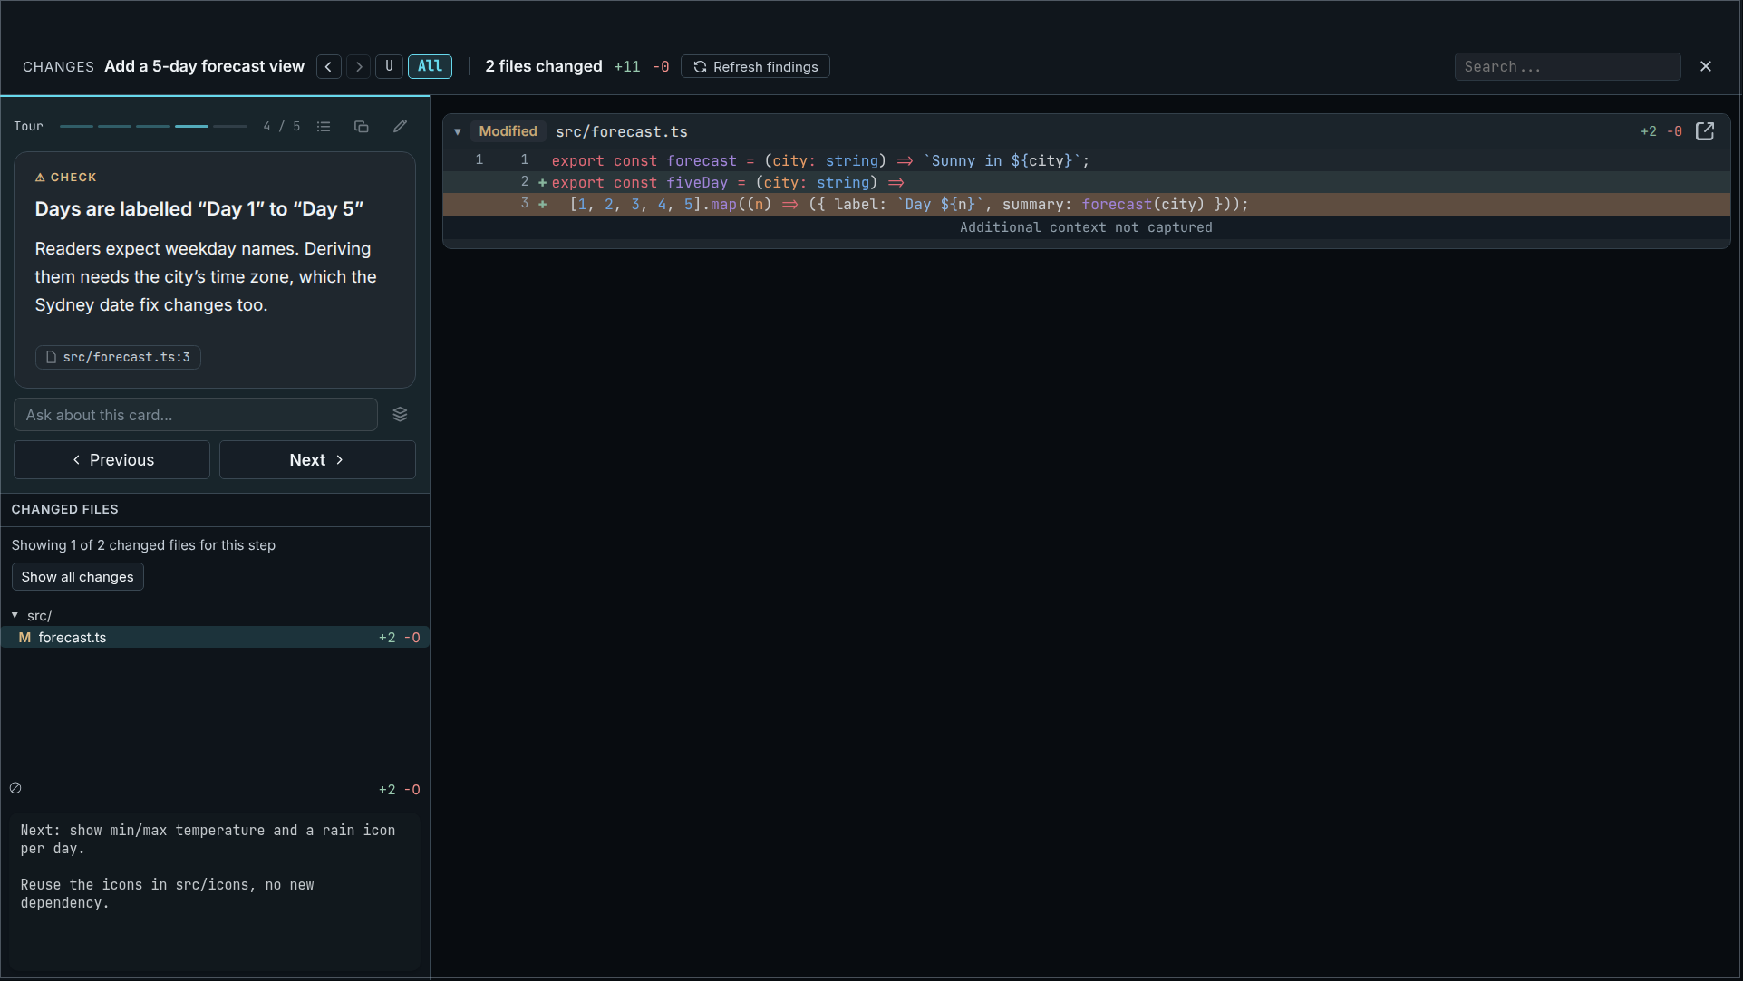Click the layers stack icon beside ask input
The width and height of the screenshot is (1743, 981).
point(400,414)
